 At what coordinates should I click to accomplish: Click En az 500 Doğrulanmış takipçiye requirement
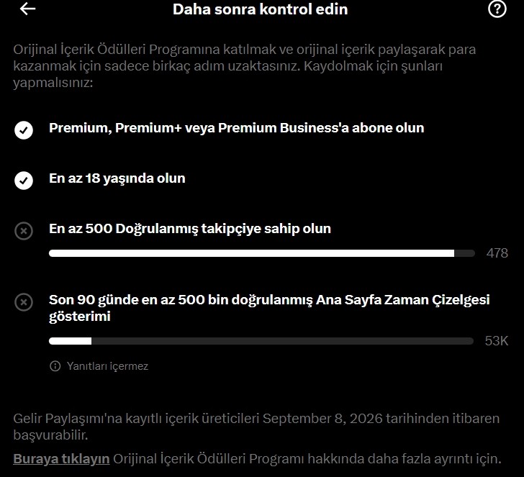coord(190,229)
